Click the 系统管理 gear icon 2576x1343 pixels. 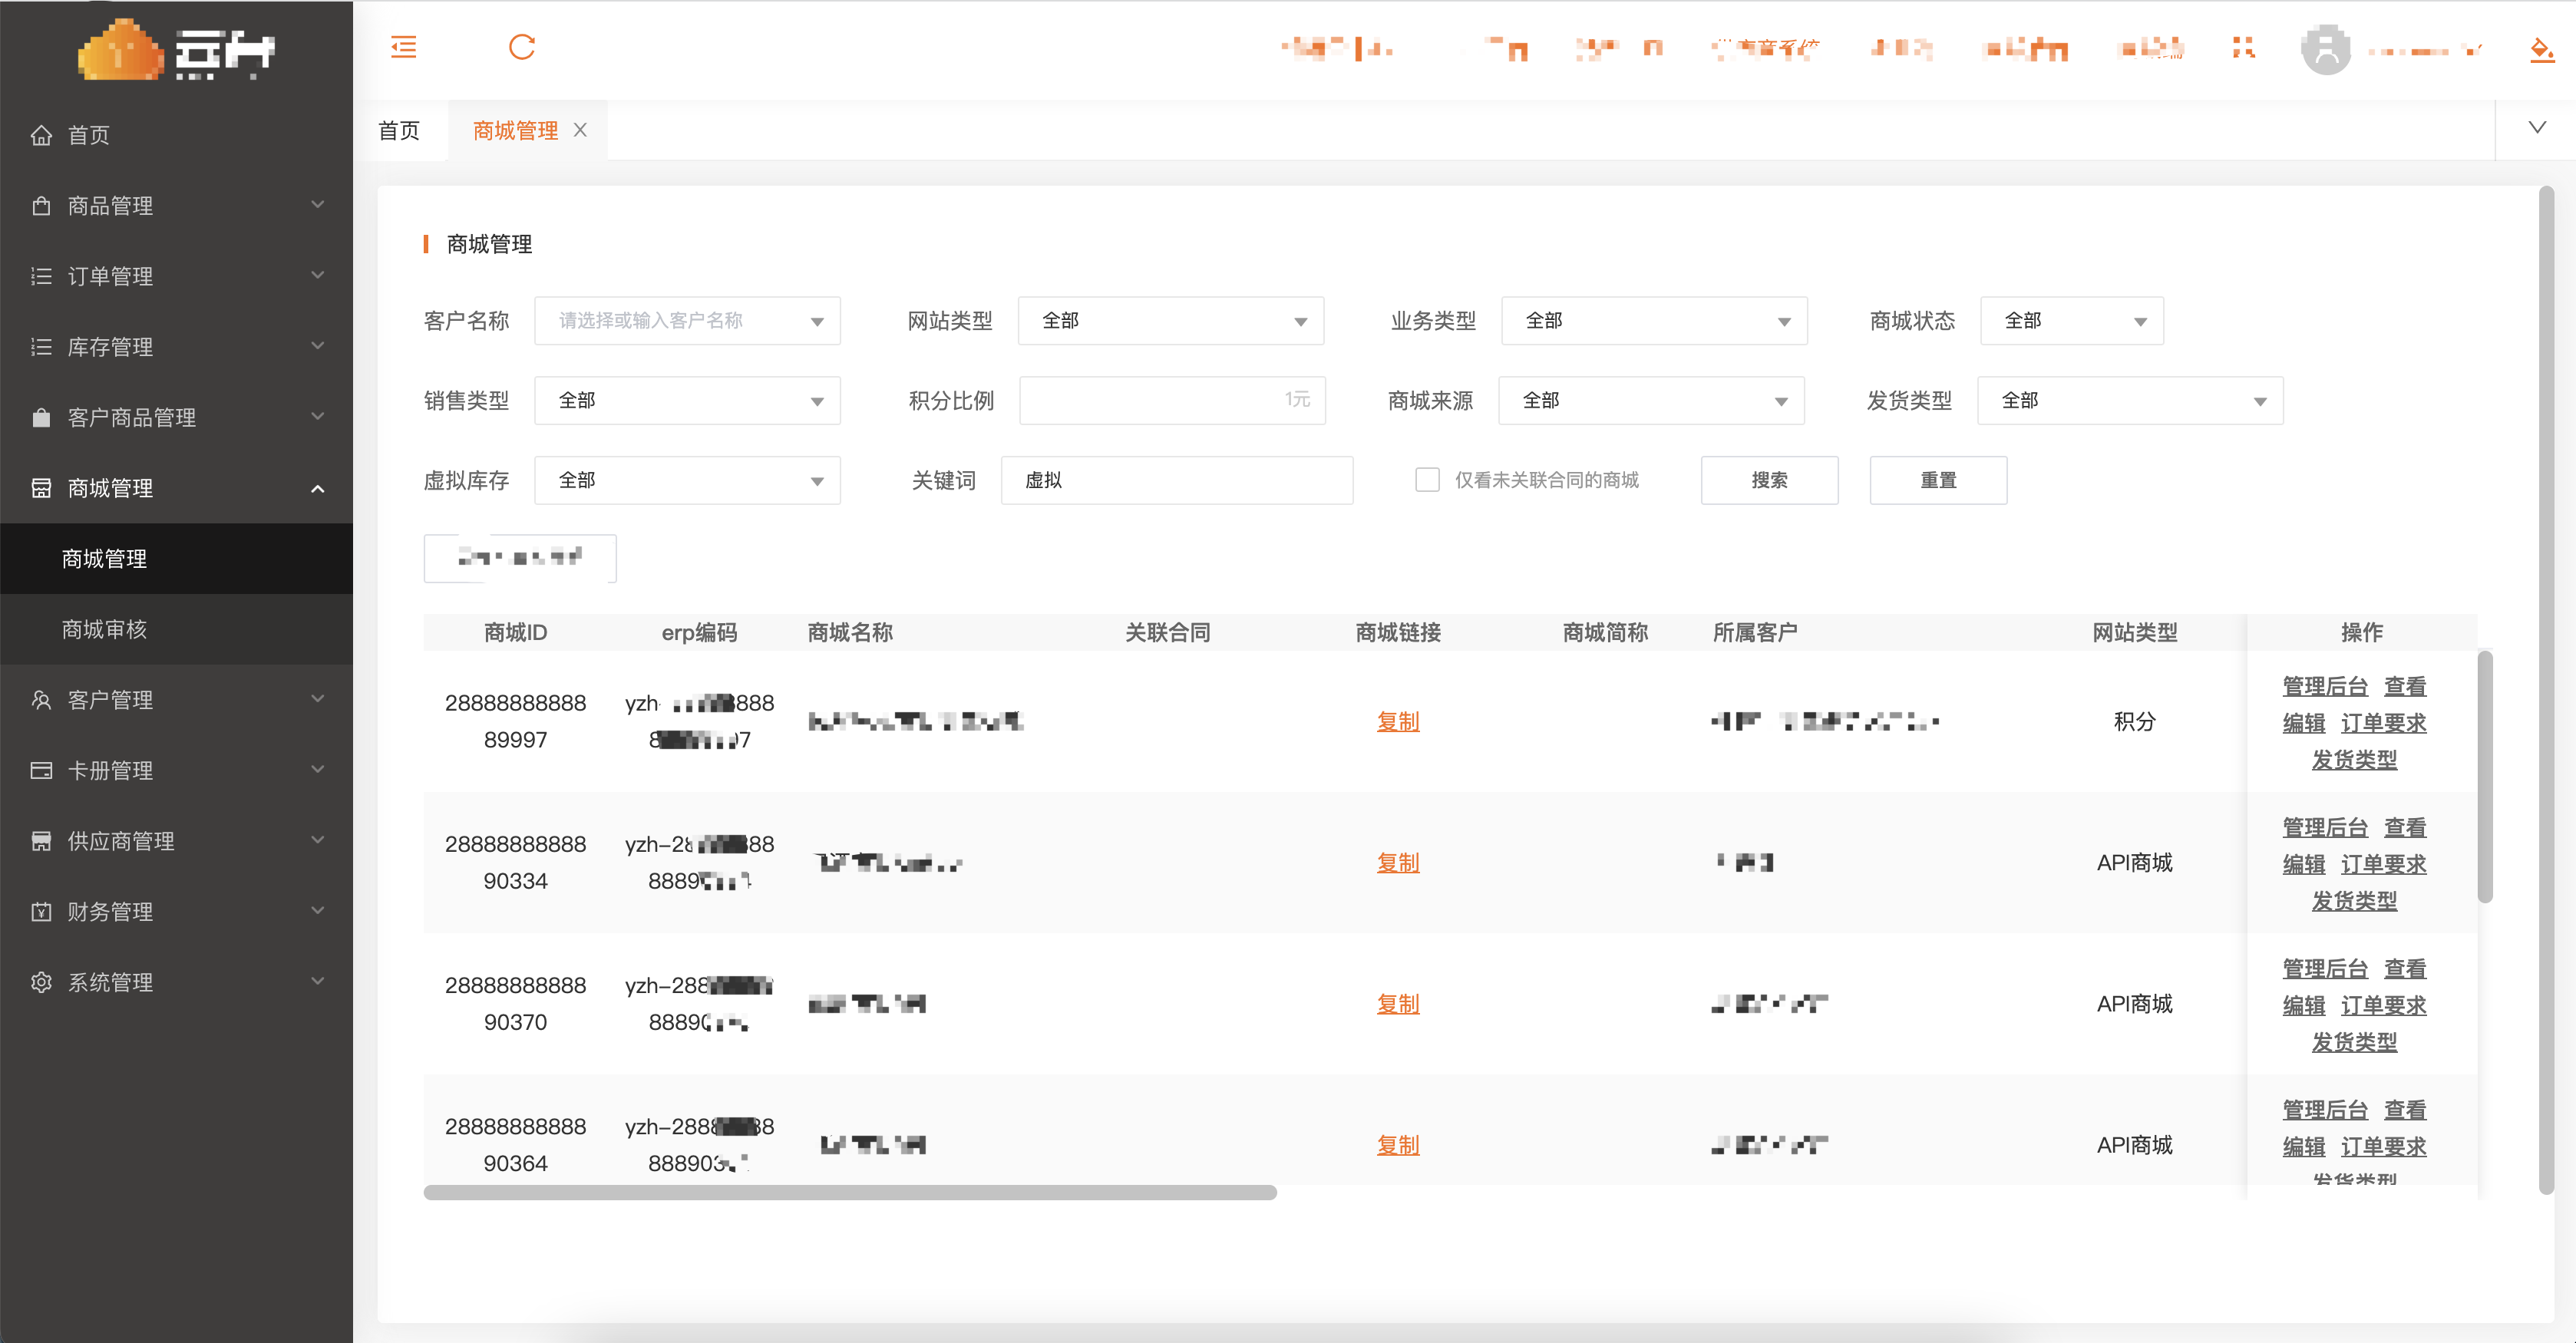point(41,982)
